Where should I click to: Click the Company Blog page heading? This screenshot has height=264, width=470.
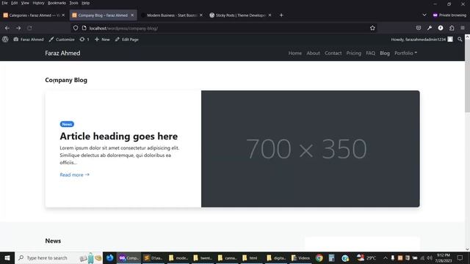tap(66, 80)
